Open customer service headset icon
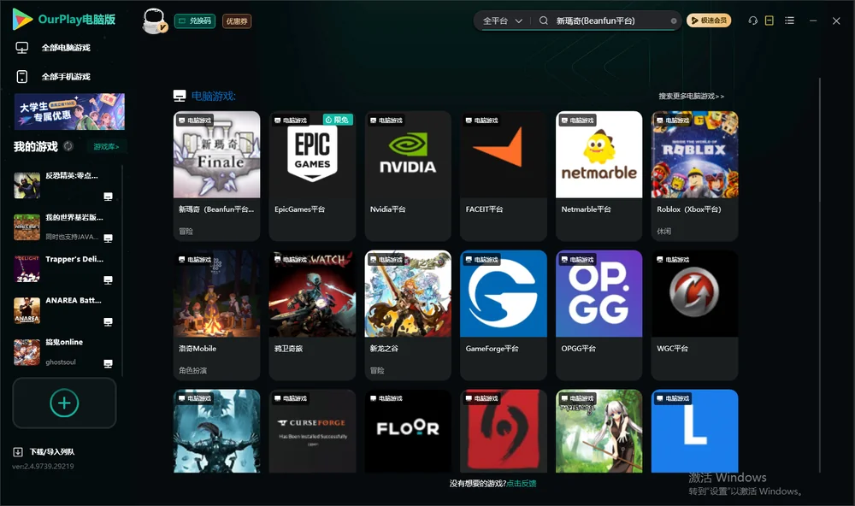This screenshot has height=506, width=855. (753, 21)
